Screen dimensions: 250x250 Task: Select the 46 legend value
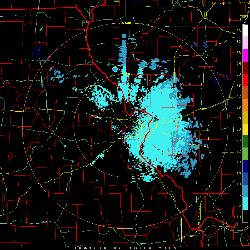pos(239,86)
